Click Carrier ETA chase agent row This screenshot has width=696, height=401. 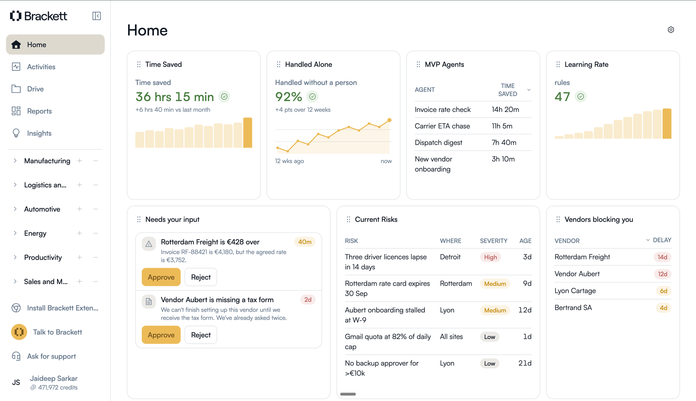[x=473, y=126]
